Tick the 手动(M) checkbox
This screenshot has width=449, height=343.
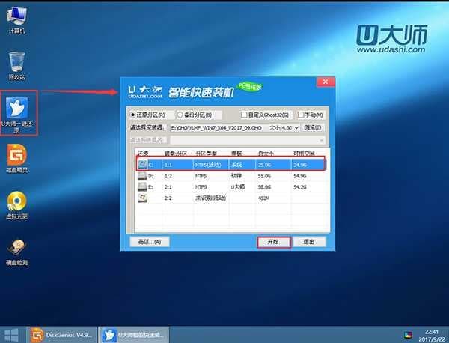(x=301, y=115)
